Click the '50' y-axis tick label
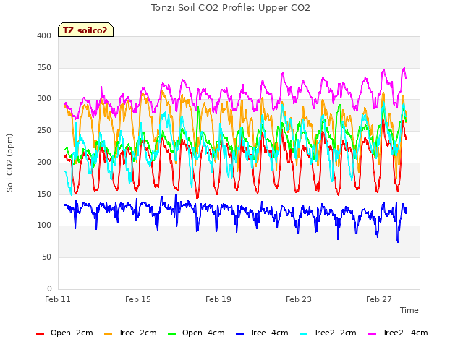This screenshot has width=463, height=347. coord(46,257)
